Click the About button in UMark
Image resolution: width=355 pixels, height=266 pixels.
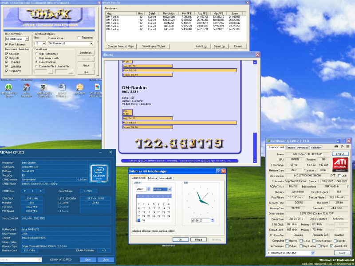[x=86, y=66]
